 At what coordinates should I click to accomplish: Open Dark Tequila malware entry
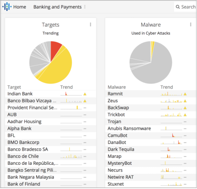pyautogui.click(x=151, y=149)
